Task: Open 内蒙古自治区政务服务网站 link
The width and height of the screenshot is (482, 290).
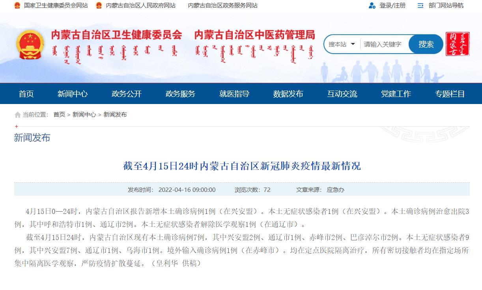Action: point(222,6)
